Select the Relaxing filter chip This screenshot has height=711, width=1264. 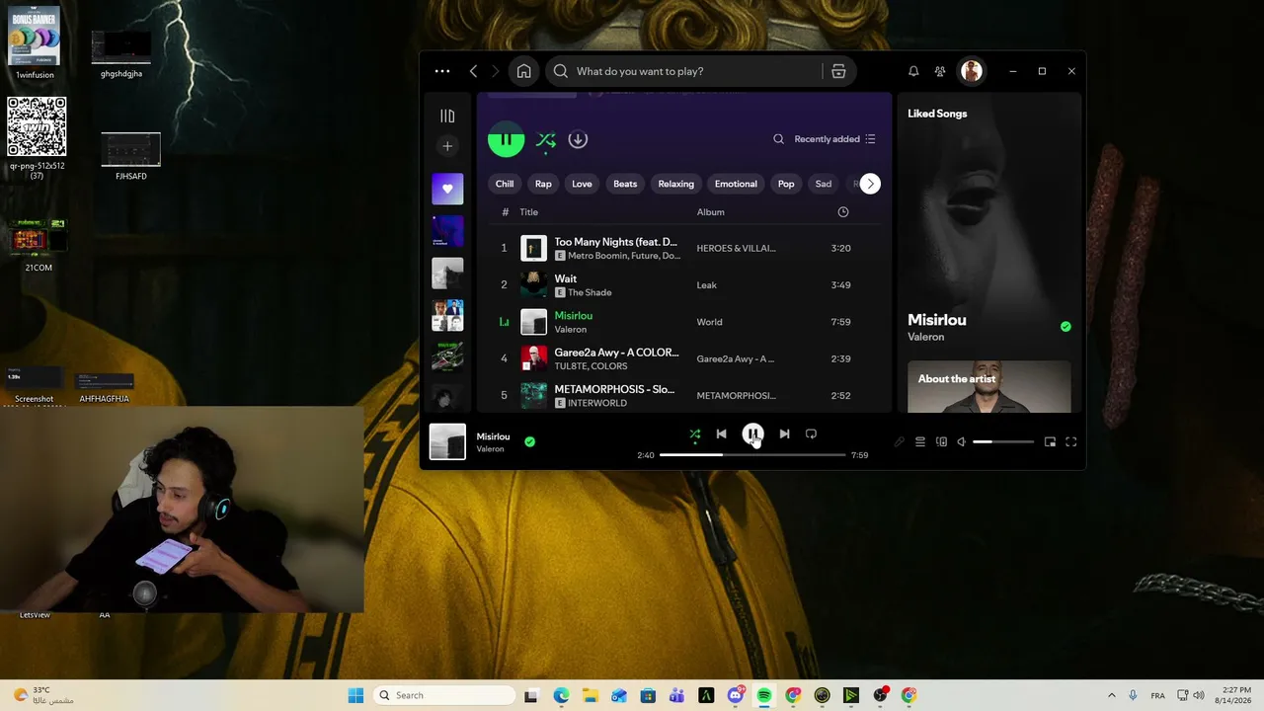[x=676, y=184]
